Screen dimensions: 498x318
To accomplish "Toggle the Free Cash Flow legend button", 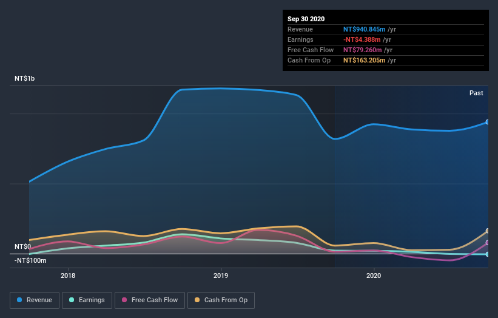I will pos(150,300).
